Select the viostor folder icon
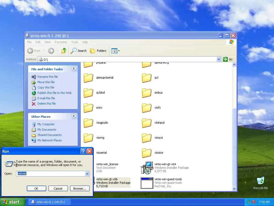Image resolution: width=274 pixels, height=206 pixels. pos(146,153)
